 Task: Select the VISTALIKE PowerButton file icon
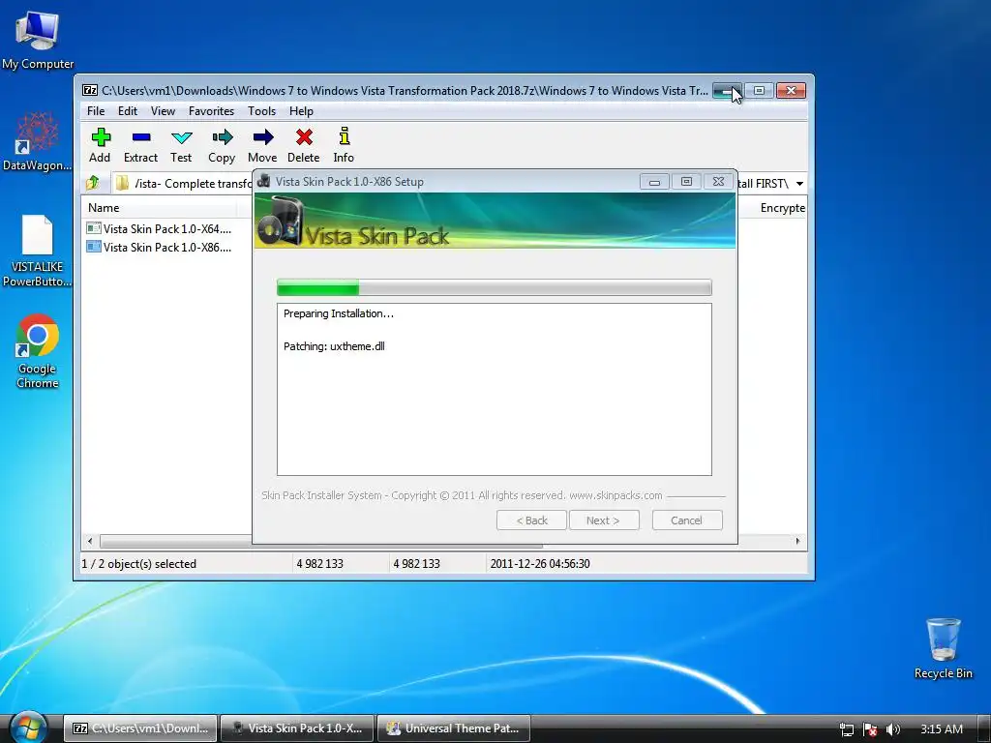pyautogui.click(x=38, y=251)
